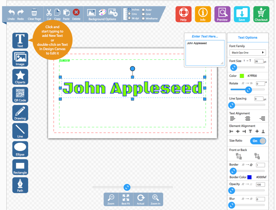
Task: Toggle the Size Ratio switch off
Action: click(x=258, y=141)
